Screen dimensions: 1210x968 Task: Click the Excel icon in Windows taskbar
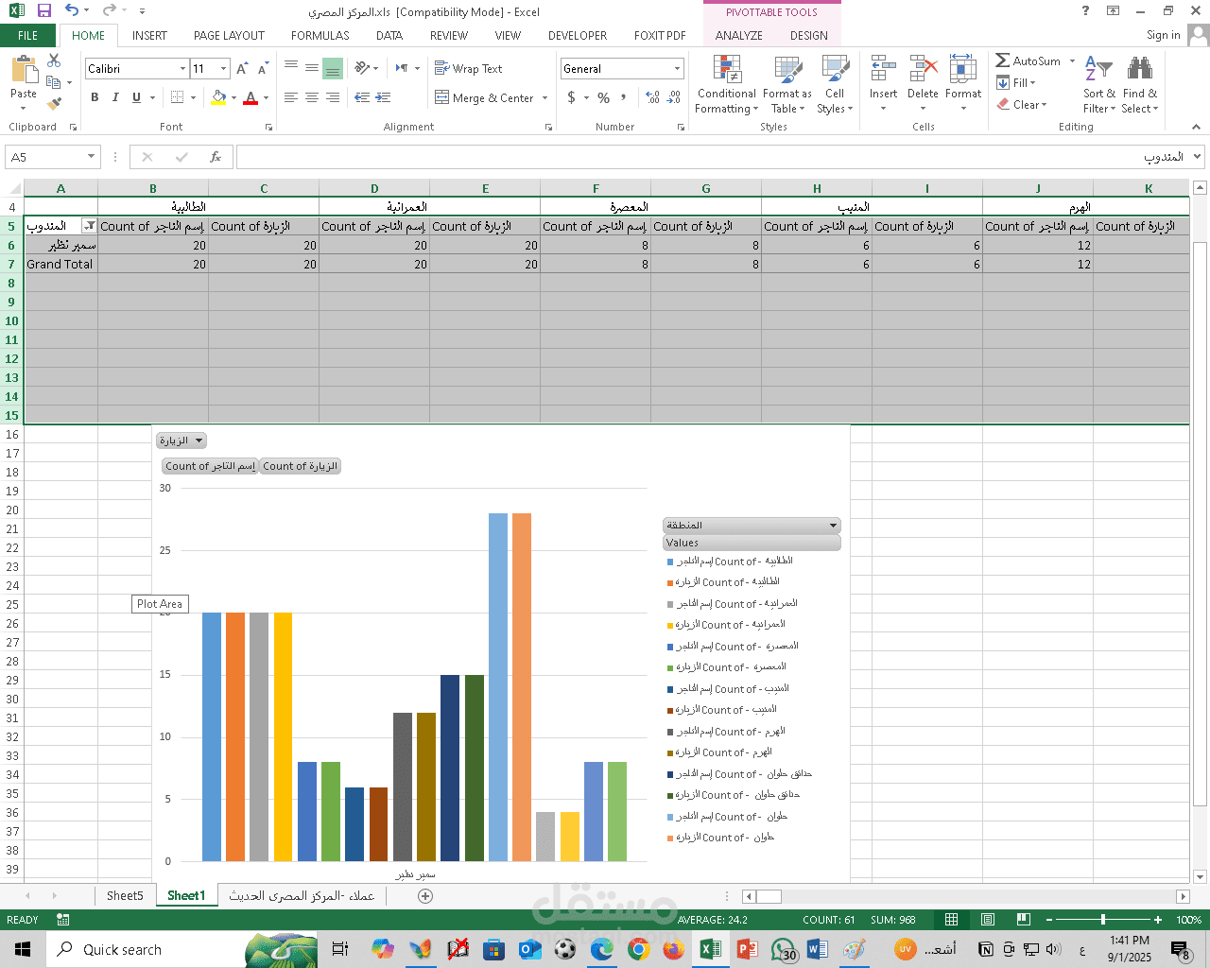coord(710,949)
